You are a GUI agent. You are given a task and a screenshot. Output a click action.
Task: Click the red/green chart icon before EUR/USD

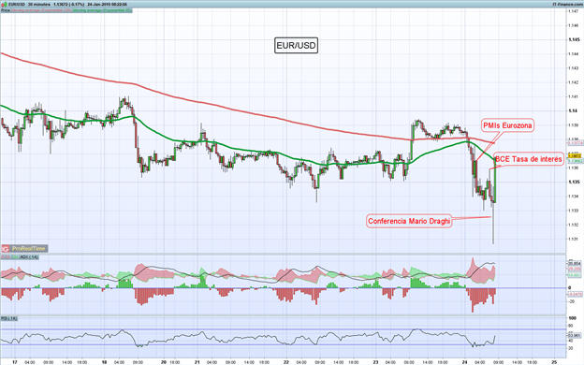coord(5,5)
